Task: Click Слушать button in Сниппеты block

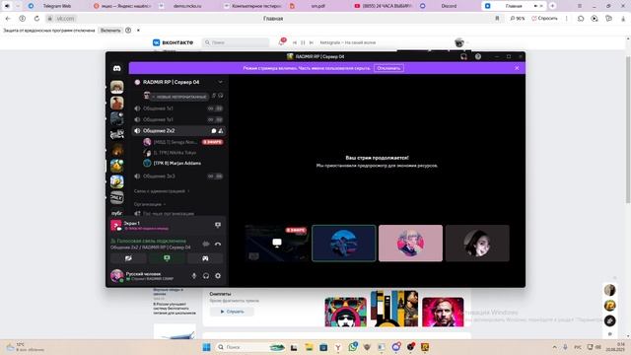Action: tap(232, 312)
